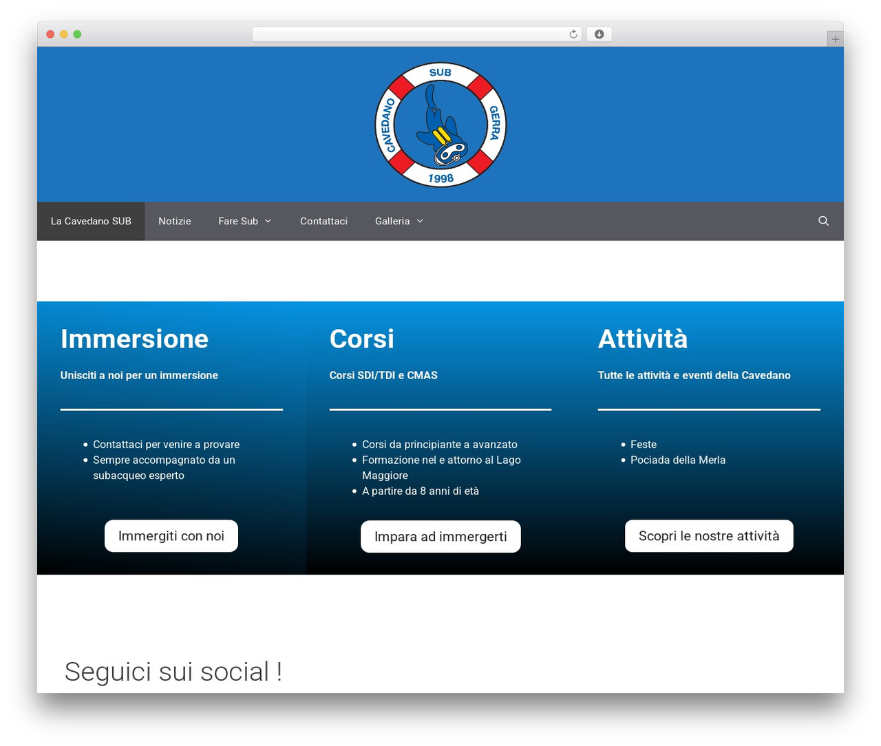Open a new tab with the plus icon
The image size is (881, 746).
pyautogui.click(x=835, y=39)
